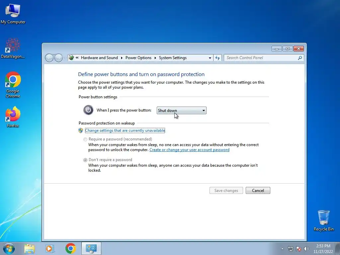Click Password protection on wakeup label

[x=107, y=123]
